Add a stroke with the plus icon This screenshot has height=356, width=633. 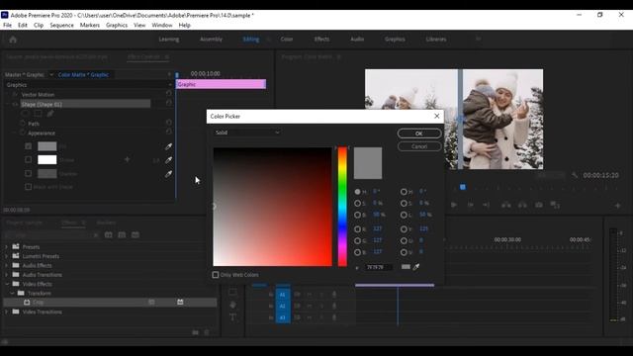tap(128, 160)
